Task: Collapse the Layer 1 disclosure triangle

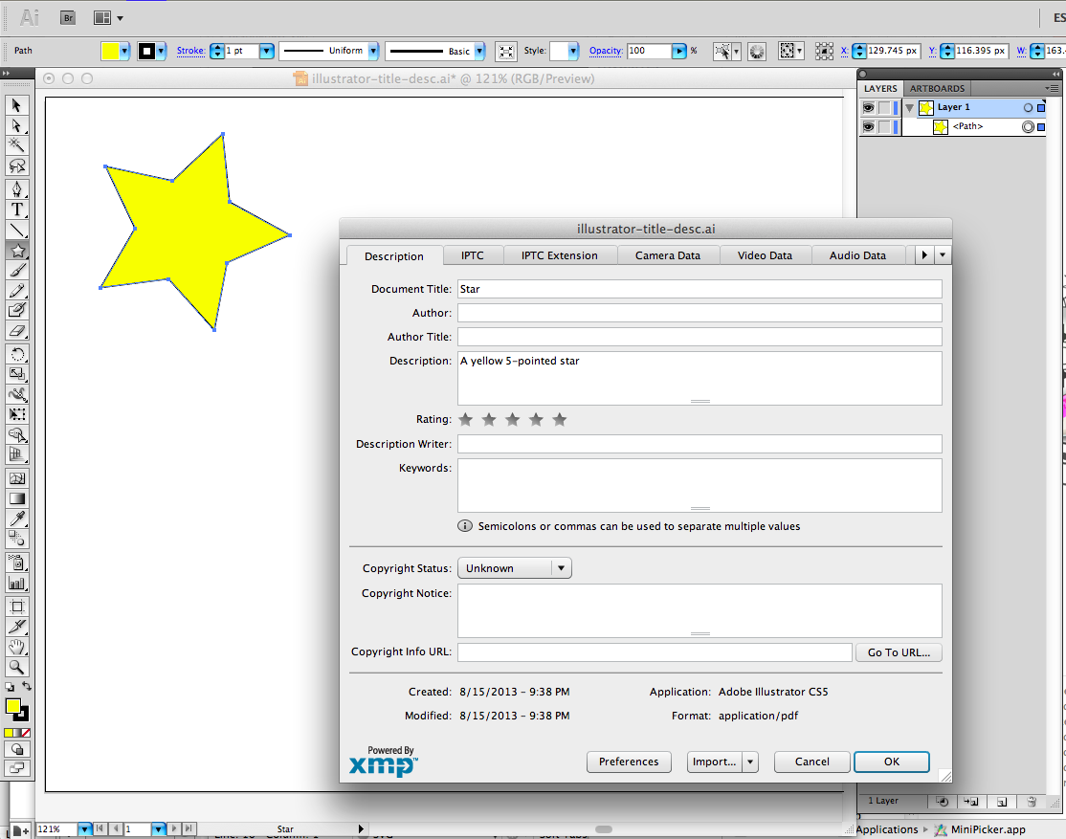Action: click(909, 108)
